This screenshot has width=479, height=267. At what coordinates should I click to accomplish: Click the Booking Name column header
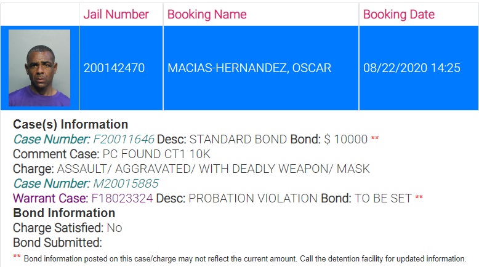coord(207,14)
